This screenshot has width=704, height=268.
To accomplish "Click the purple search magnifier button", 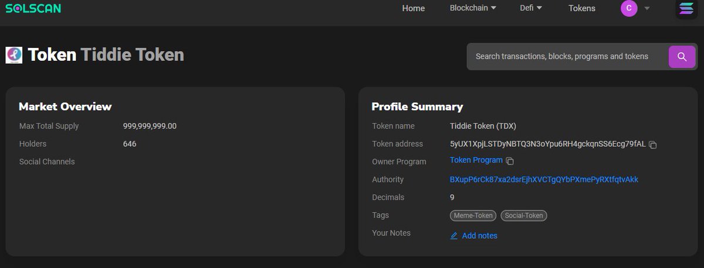I will coord(682,57).
